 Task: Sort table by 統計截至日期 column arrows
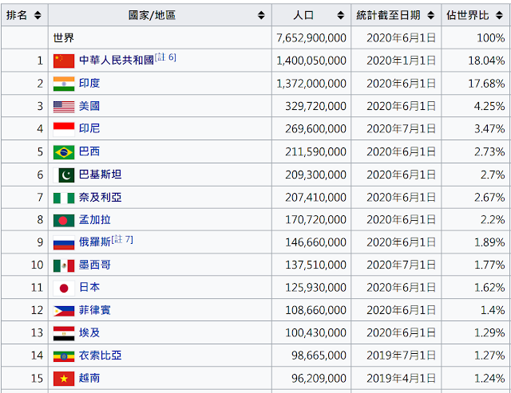(x=431, y=15)
